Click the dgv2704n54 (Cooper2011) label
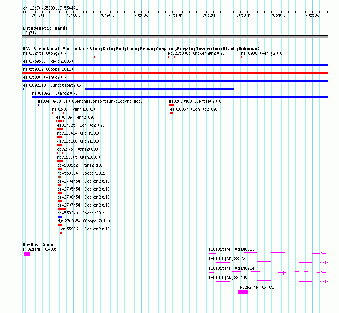 pyautogui.click(x=83, y=181)
